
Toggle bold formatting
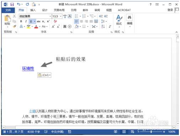[x=21, y=21]
